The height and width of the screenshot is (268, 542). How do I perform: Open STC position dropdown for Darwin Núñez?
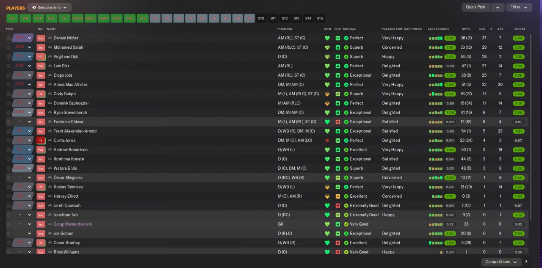pyautogui.click(x=23, y=38)
